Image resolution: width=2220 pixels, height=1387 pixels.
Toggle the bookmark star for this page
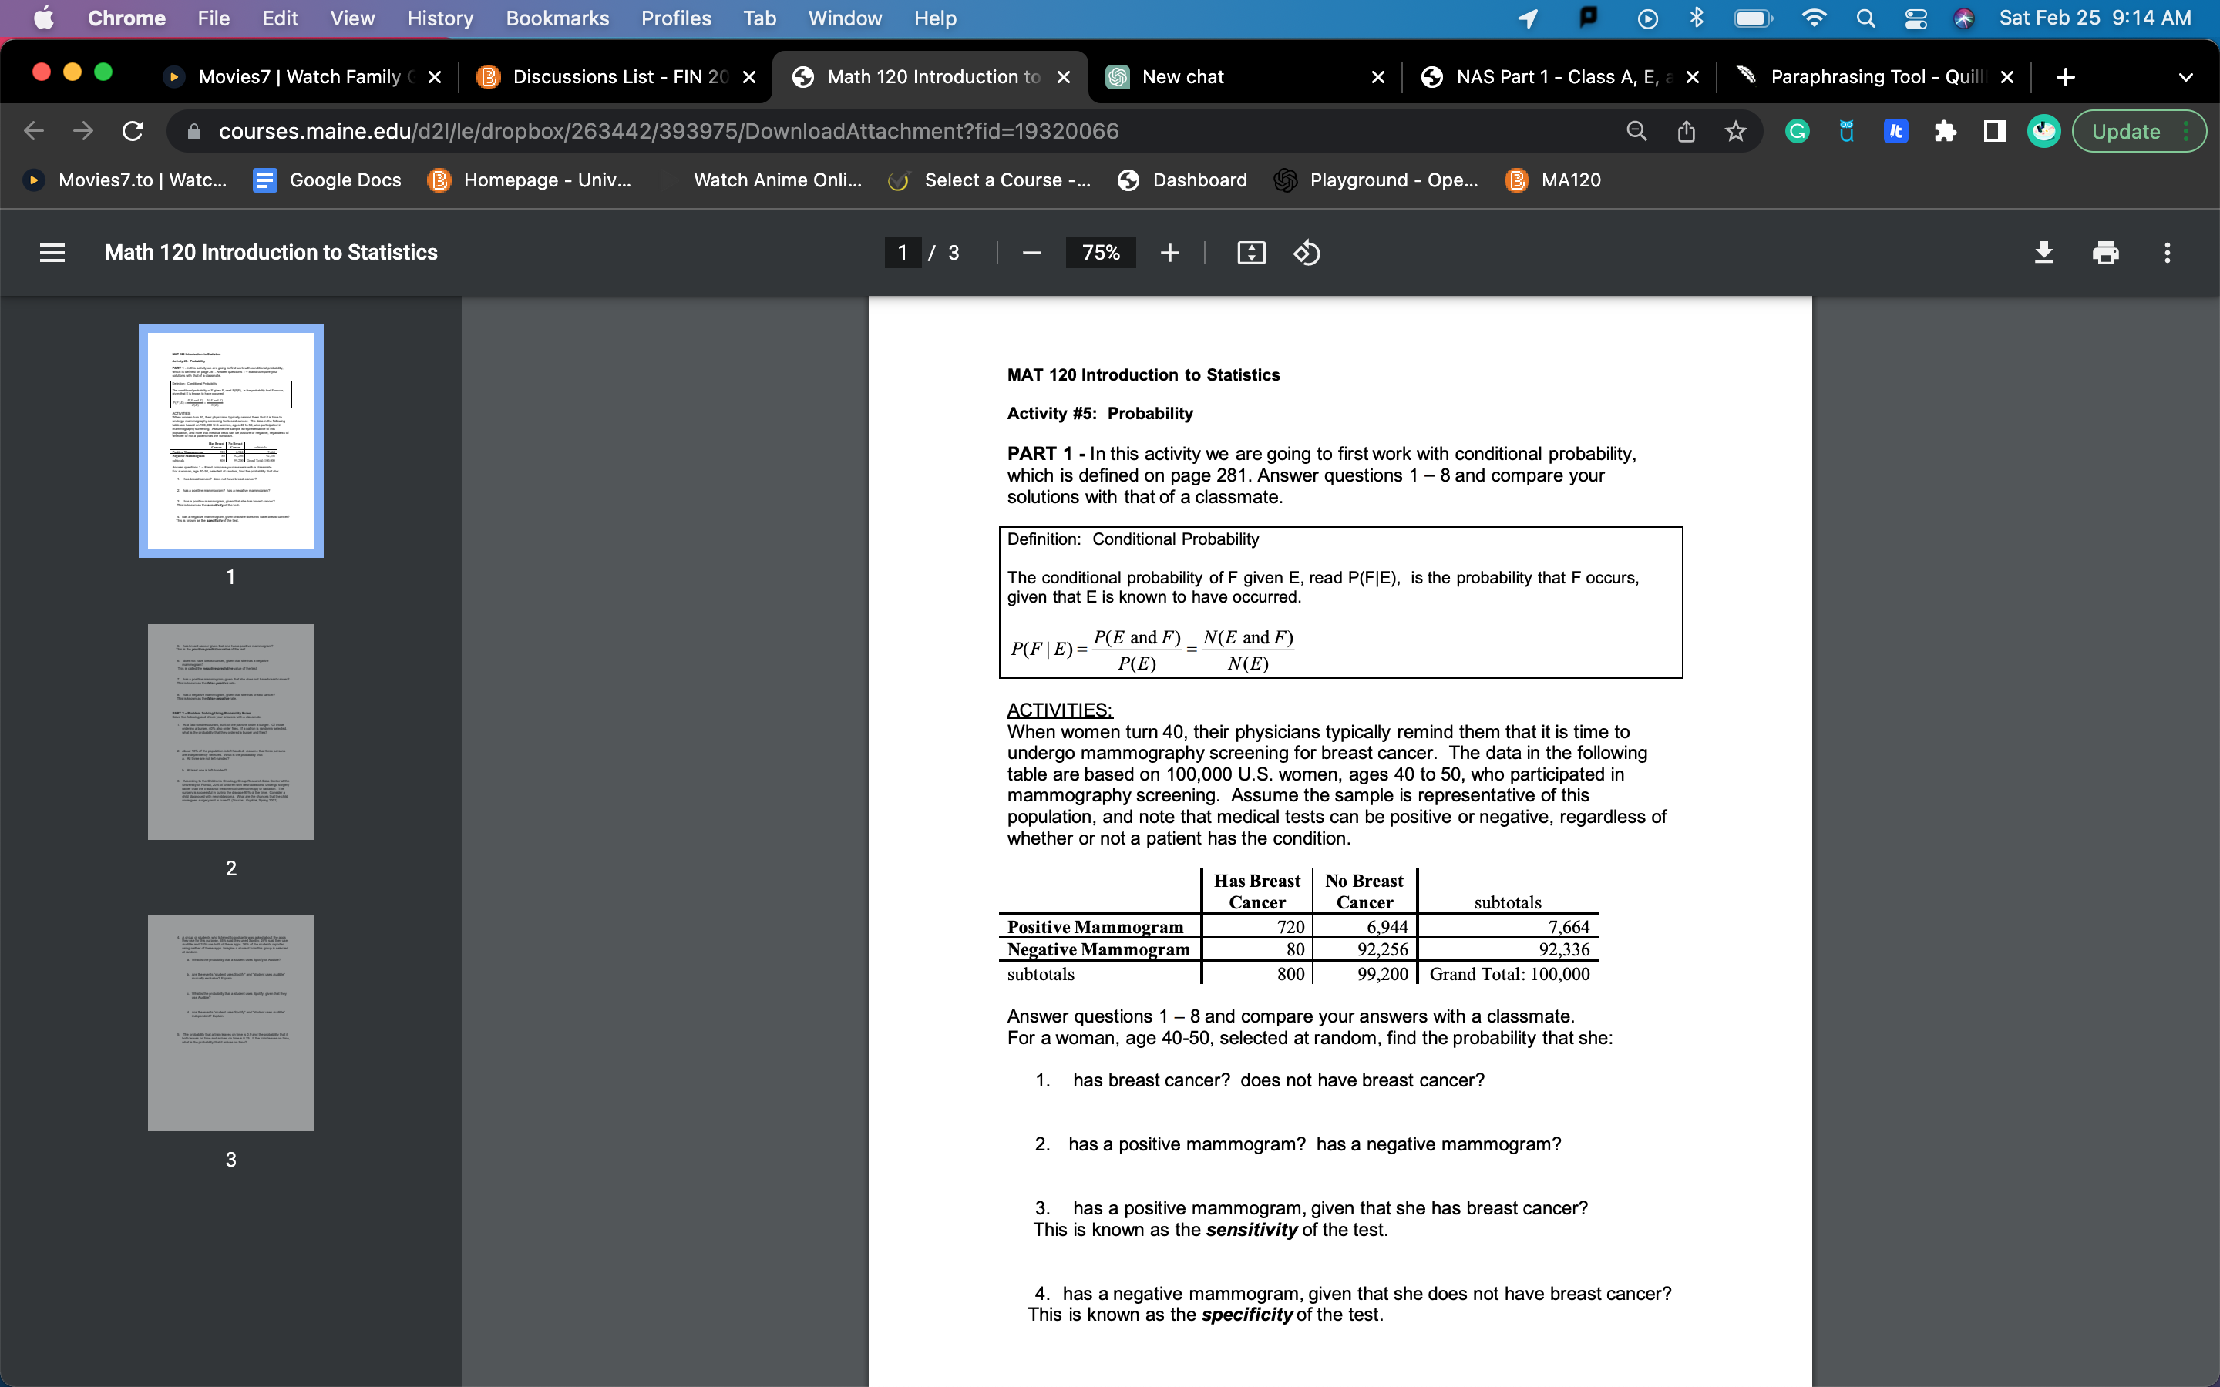pyautogui.click(x=1734, y=131)
